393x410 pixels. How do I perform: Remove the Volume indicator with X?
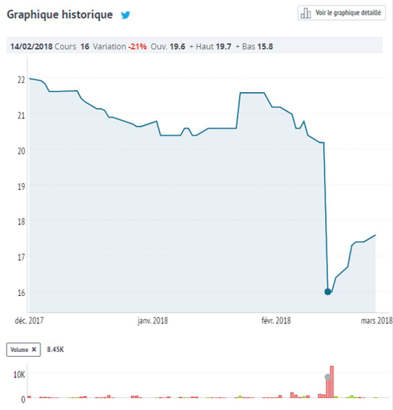[x=34, y=349]
